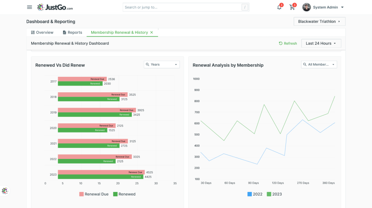Viewport: 372px width, 208px height.
Task: Open the shopping cart icon
Action: 292,7
